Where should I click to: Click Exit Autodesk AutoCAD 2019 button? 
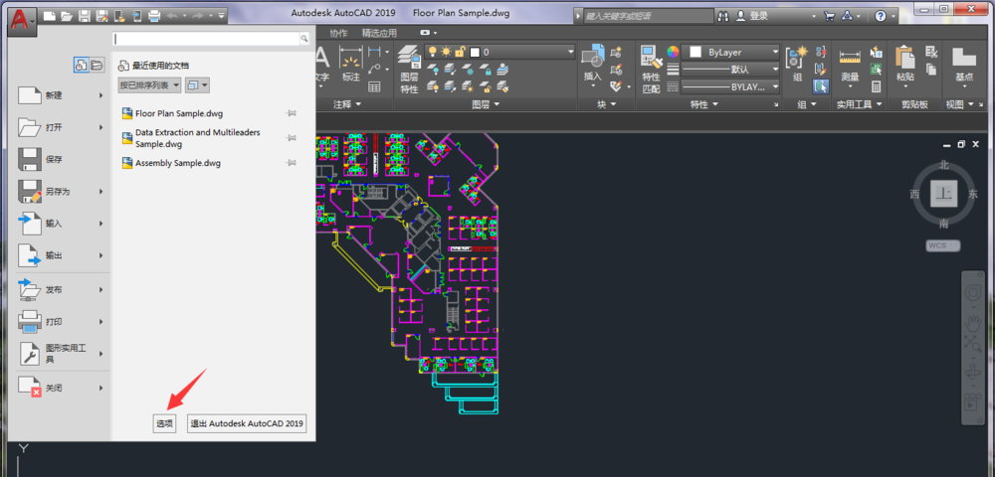tap(247, 423)
